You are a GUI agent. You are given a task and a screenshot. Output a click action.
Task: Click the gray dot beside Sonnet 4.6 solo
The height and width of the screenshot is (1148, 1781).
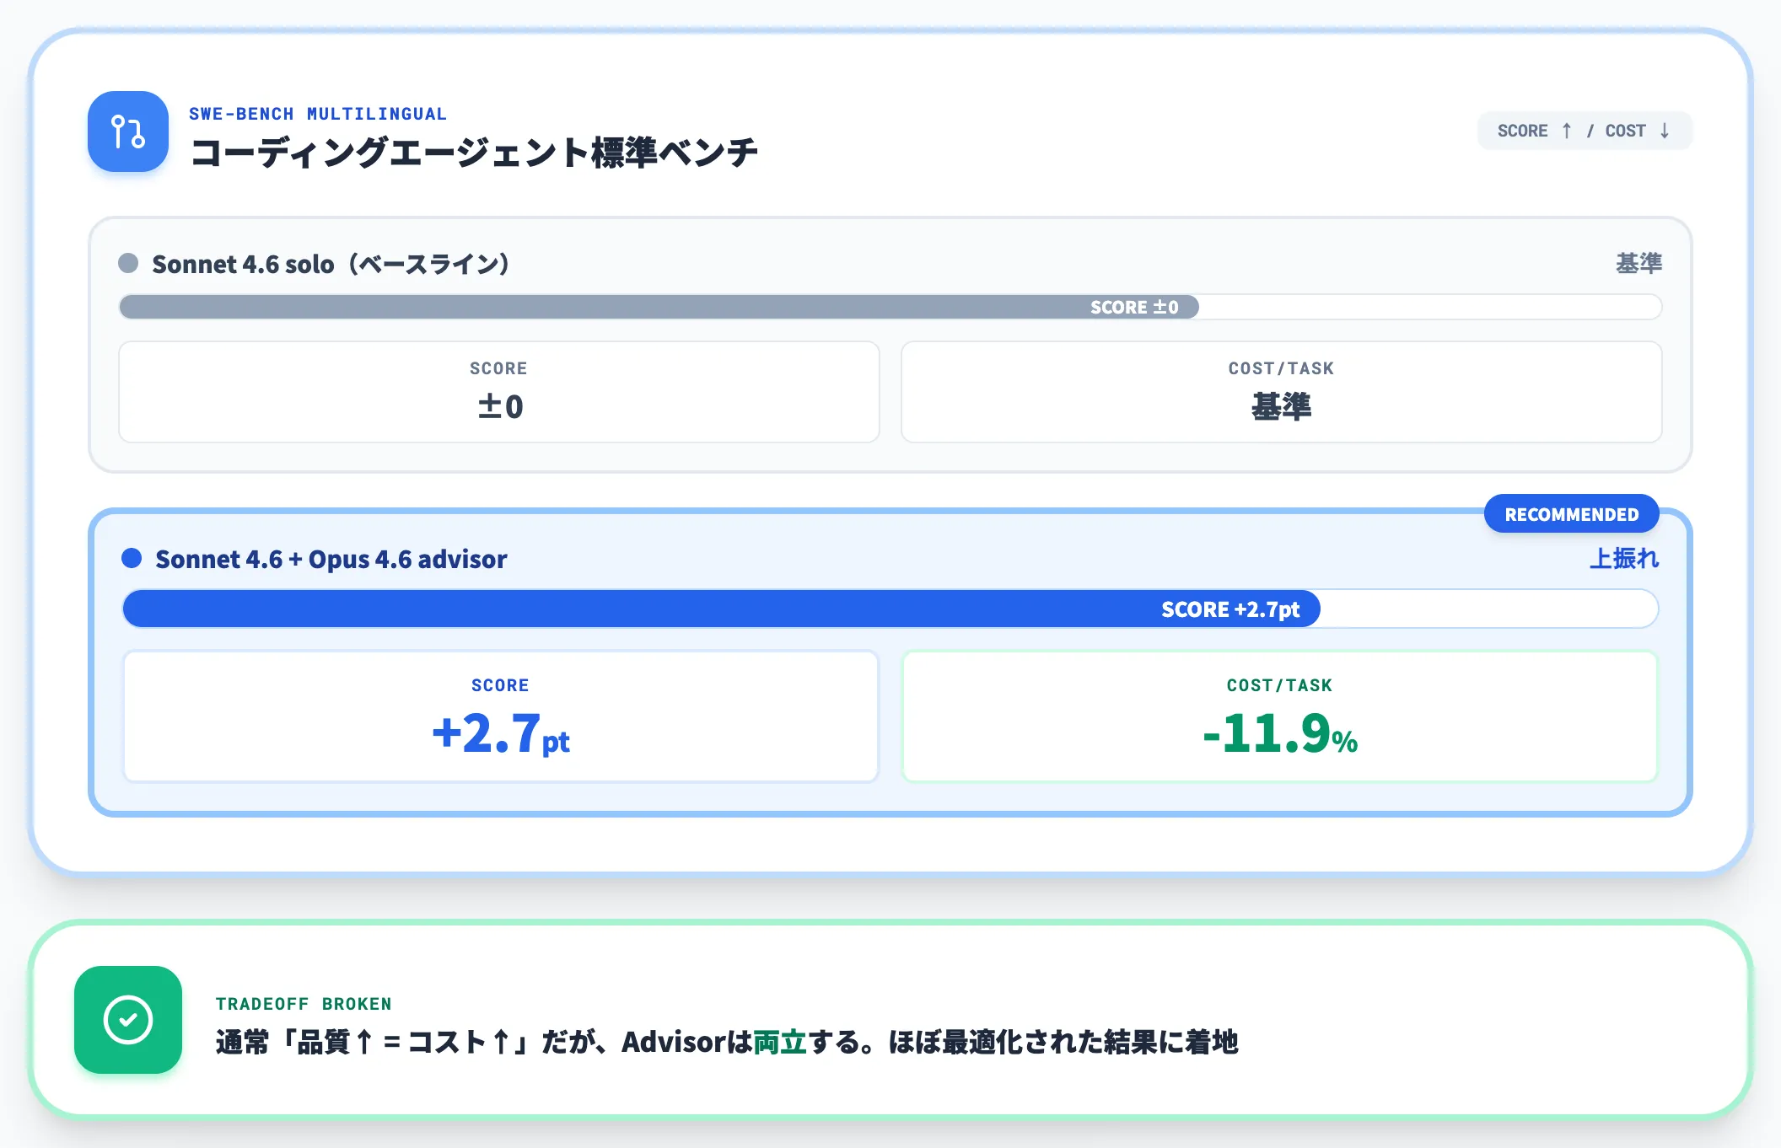pyautogui.click(x=128, y=263)
